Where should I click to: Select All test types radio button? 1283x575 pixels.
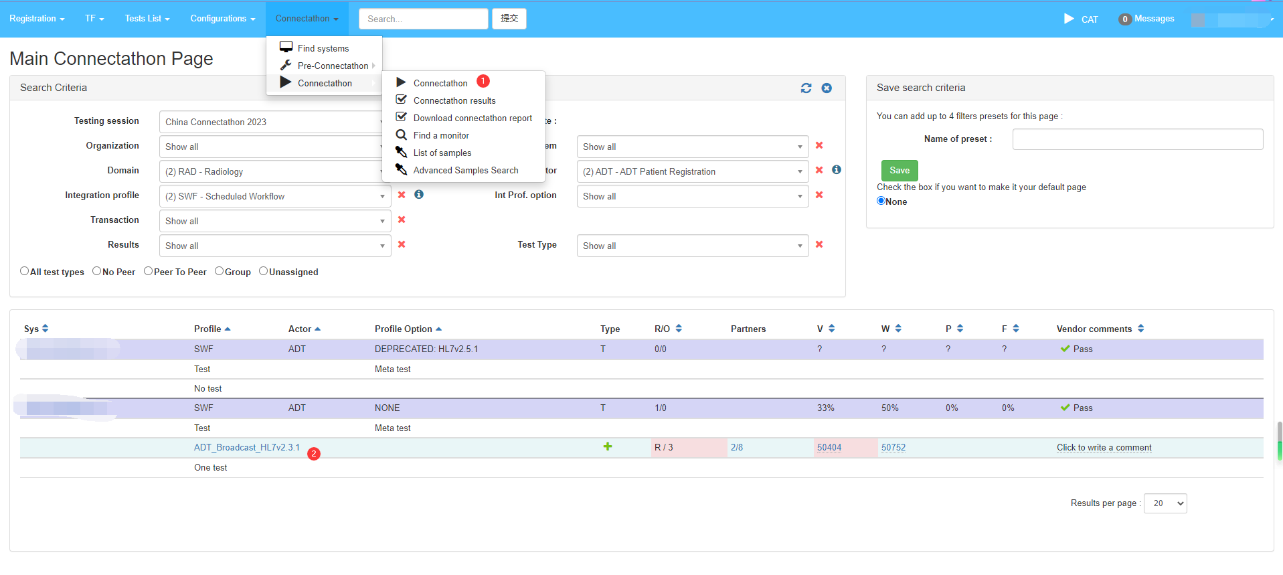click(25, 271)
